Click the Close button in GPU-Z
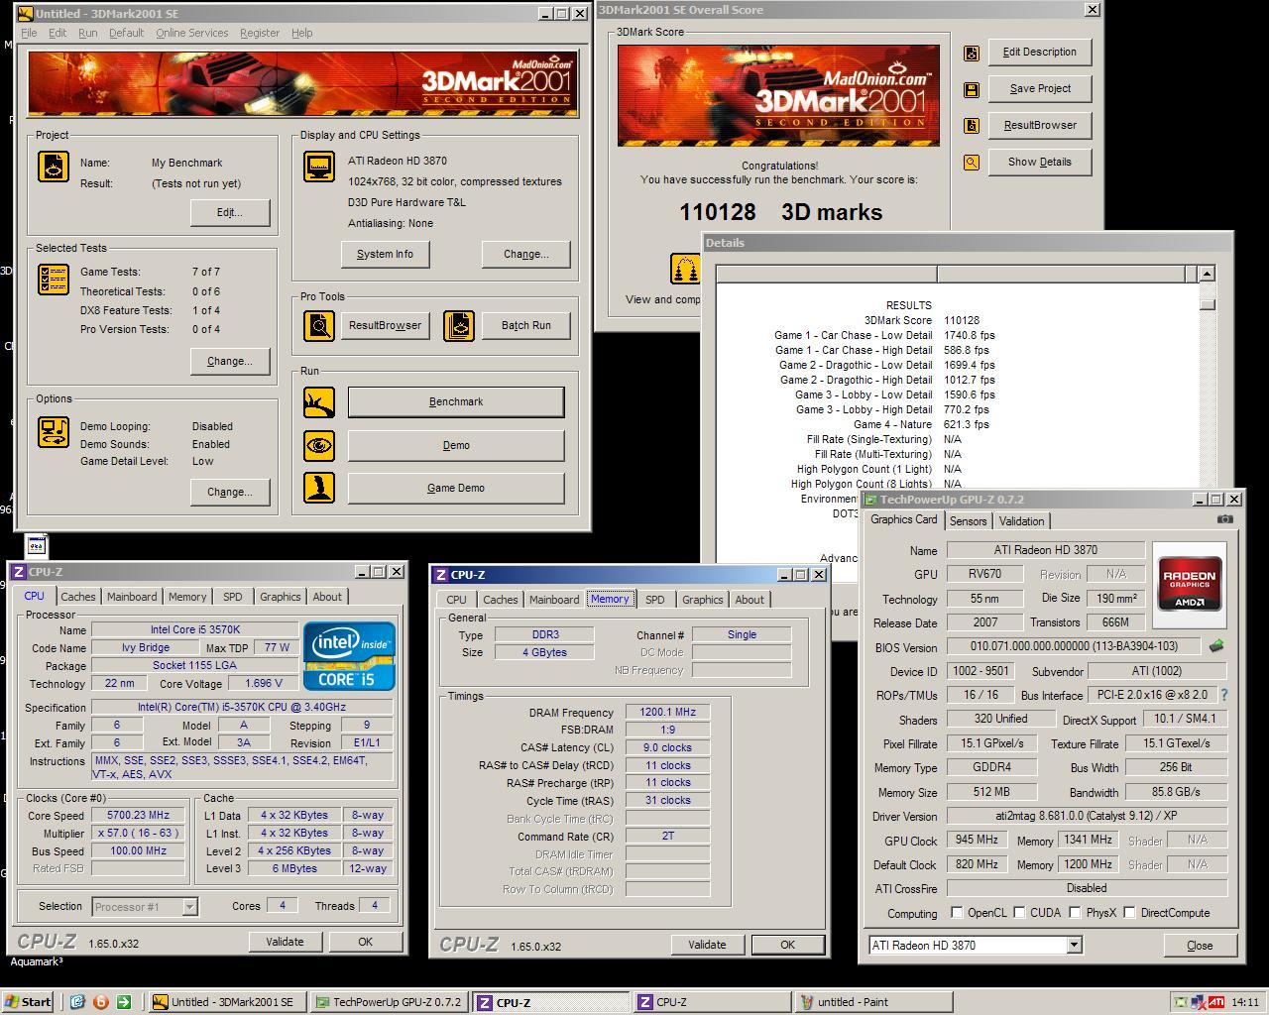The width and height of the screenshot is (1269, 1015). [1200, 946]
